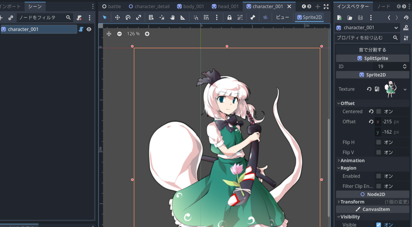Select character_001 node in scene tree
Viewport: 412px width, 227px height.
point(39,29)
